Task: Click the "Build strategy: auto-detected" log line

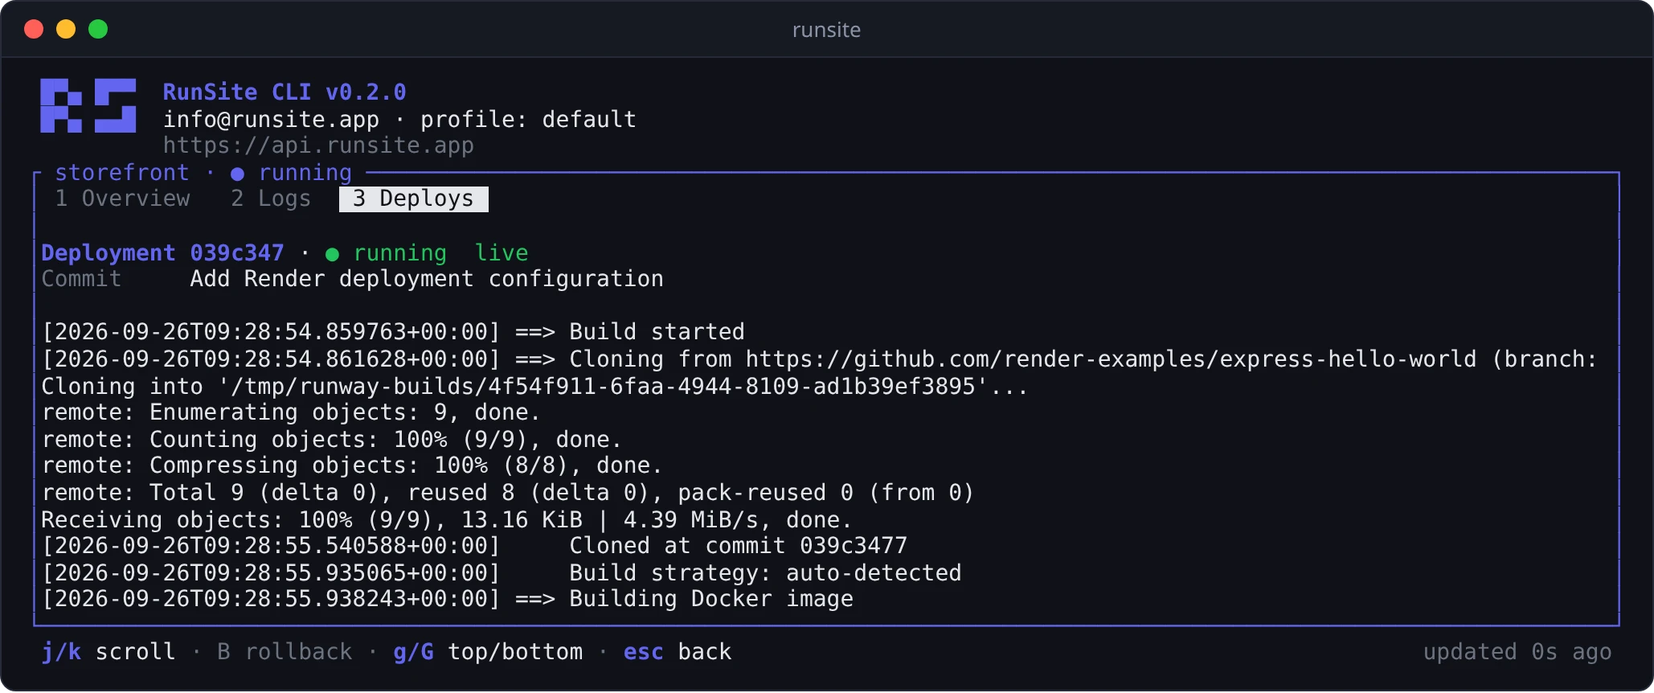Action: (502, 573)
